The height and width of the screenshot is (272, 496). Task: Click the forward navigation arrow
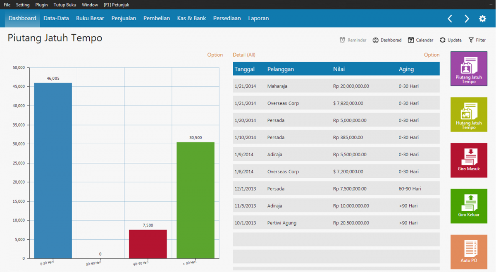click(x=467, y=18)
